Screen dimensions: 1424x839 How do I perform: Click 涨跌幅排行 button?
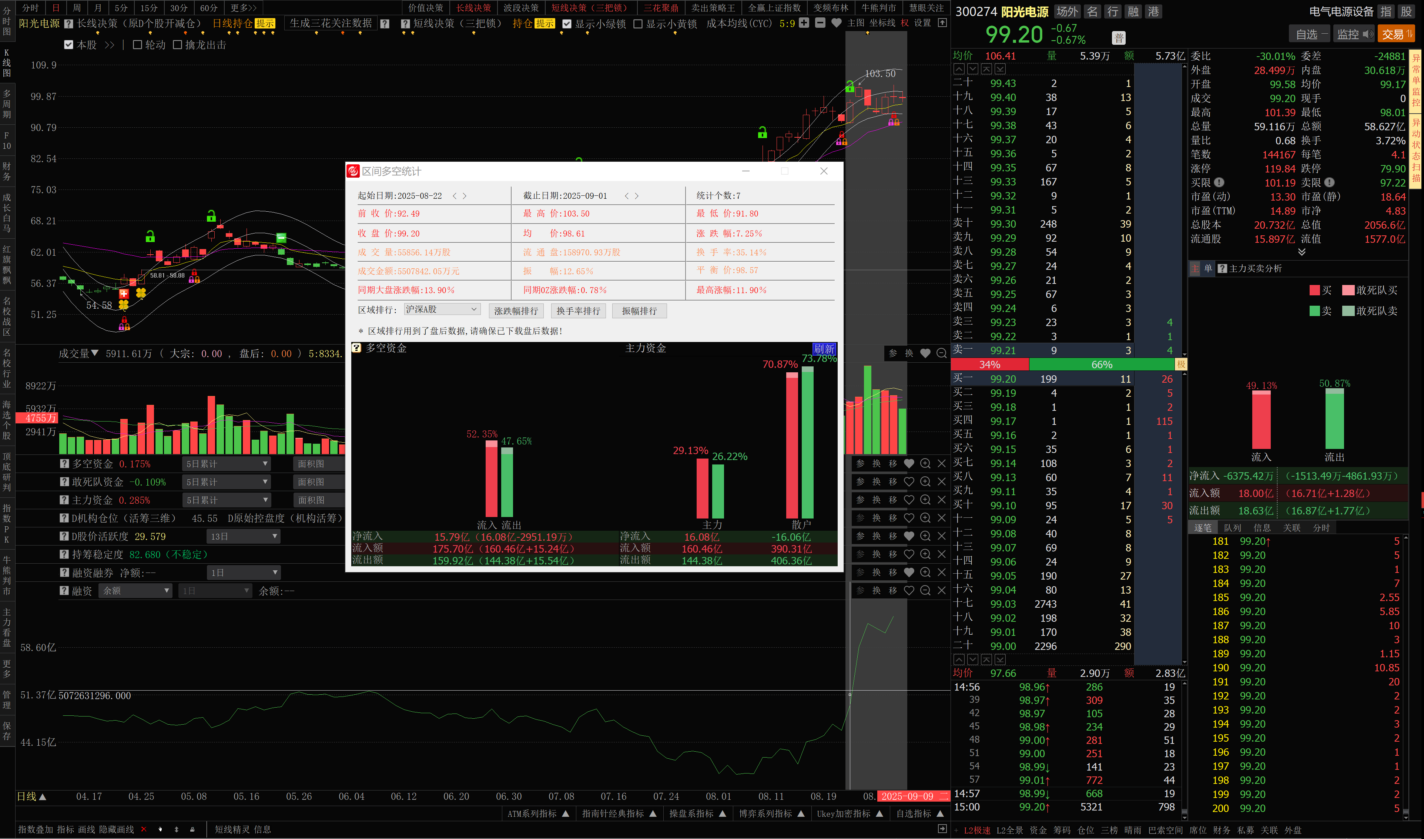pos(516,311)
